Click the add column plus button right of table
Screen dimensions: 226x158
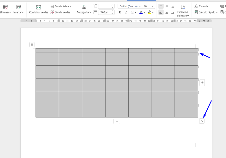tap(202, 82)
